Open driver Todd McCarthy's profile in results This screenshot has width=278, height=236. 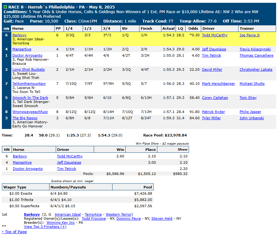(x=215, y=35)
